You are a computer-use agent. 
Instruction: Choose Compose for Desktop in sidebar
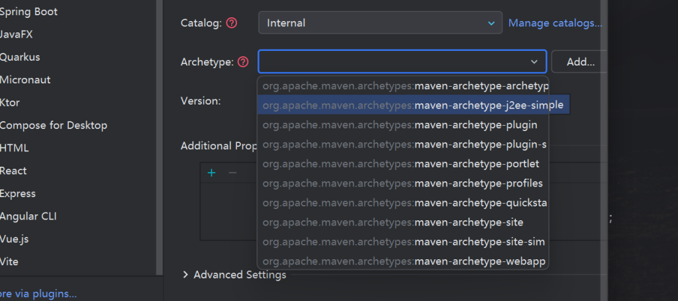point(53,125)
